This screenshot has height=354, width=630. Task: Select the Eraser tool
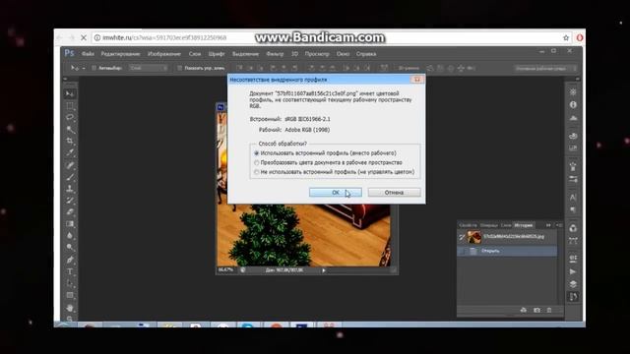click(x=70, y=212)
